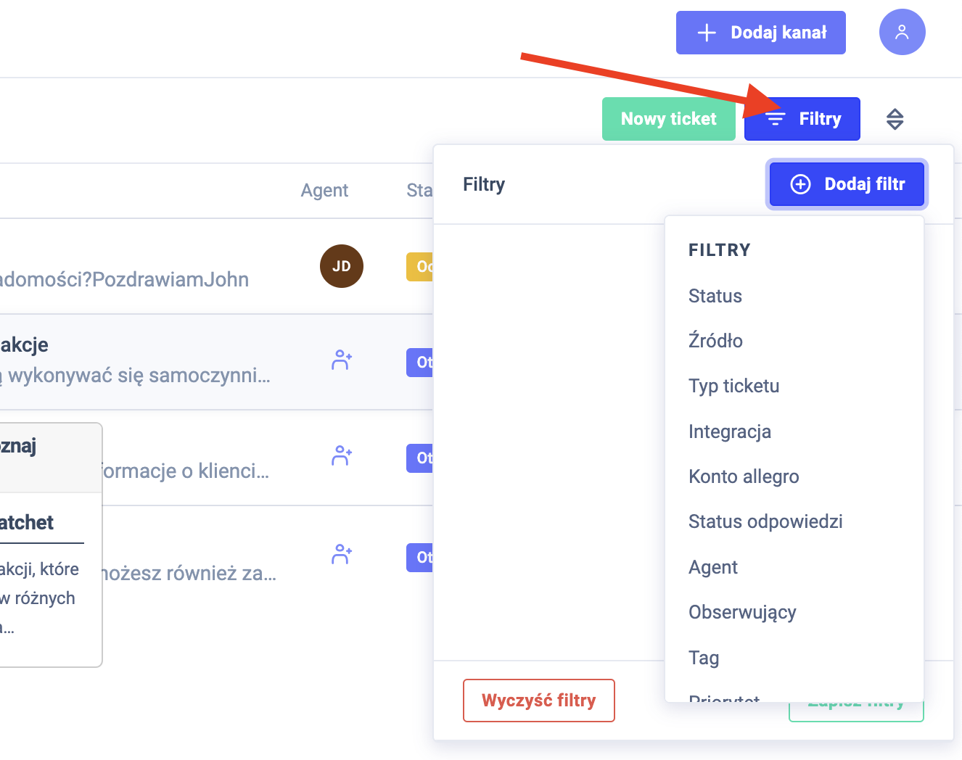The height and width of the screenshot is (760, 962).
Task: Select Obserwujący filter option
Action: pos(742,612)
